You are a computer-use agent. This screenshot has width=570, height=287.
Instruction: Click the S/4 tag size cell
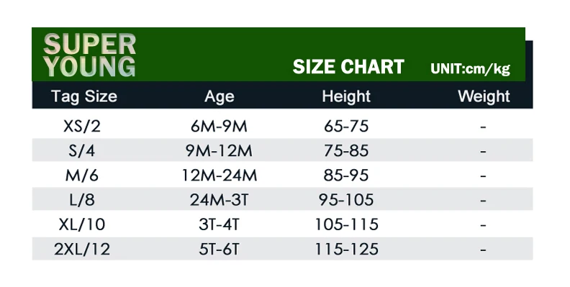click(82, 151)
